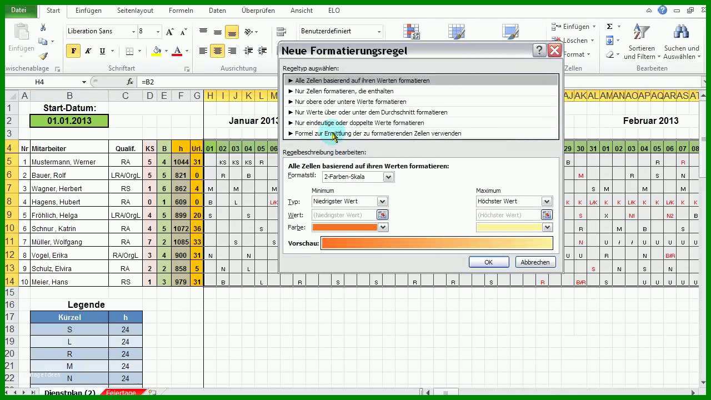Viewport: 711px width, 400px height.
Task: Align cell content to top
Action: (203, 32)
